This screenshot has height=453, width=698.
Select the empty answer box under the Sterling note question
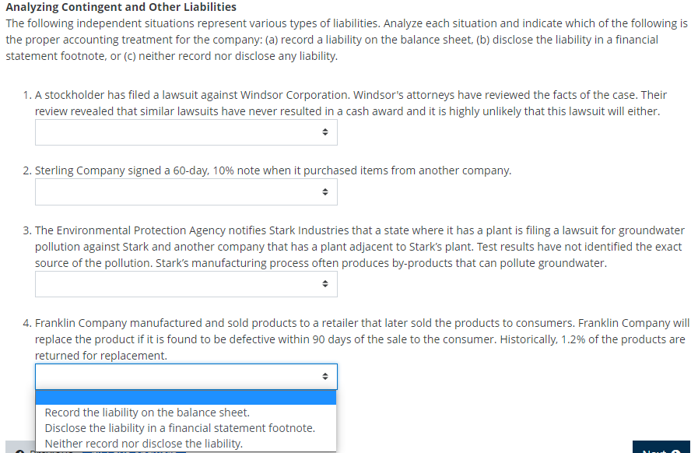tap(185, 192)
